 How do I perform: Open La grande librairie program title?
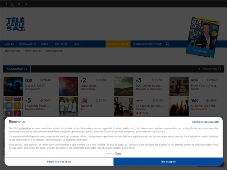(x=37, y=106)
